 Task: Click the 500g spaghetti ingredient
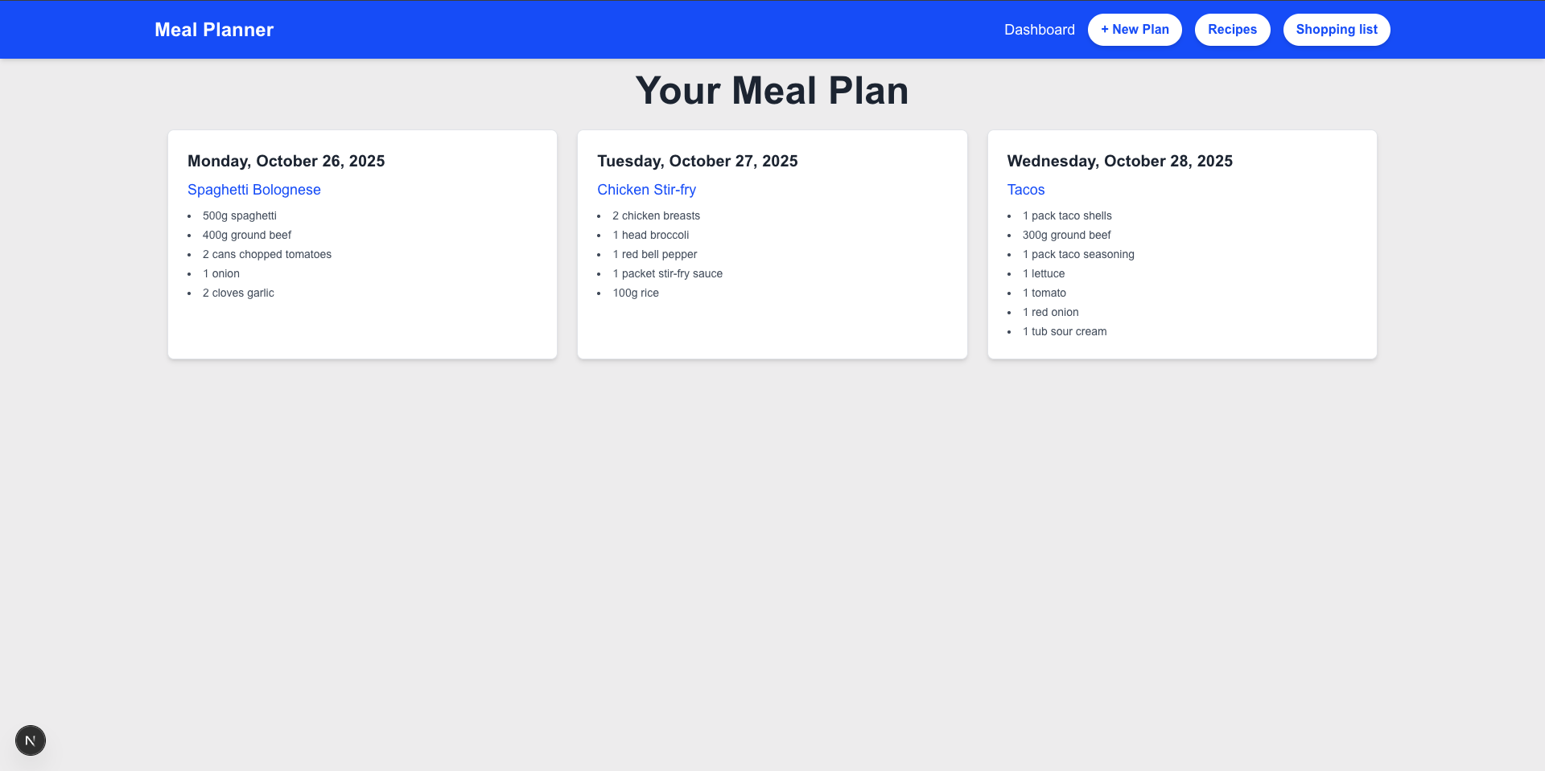(239, 215)
